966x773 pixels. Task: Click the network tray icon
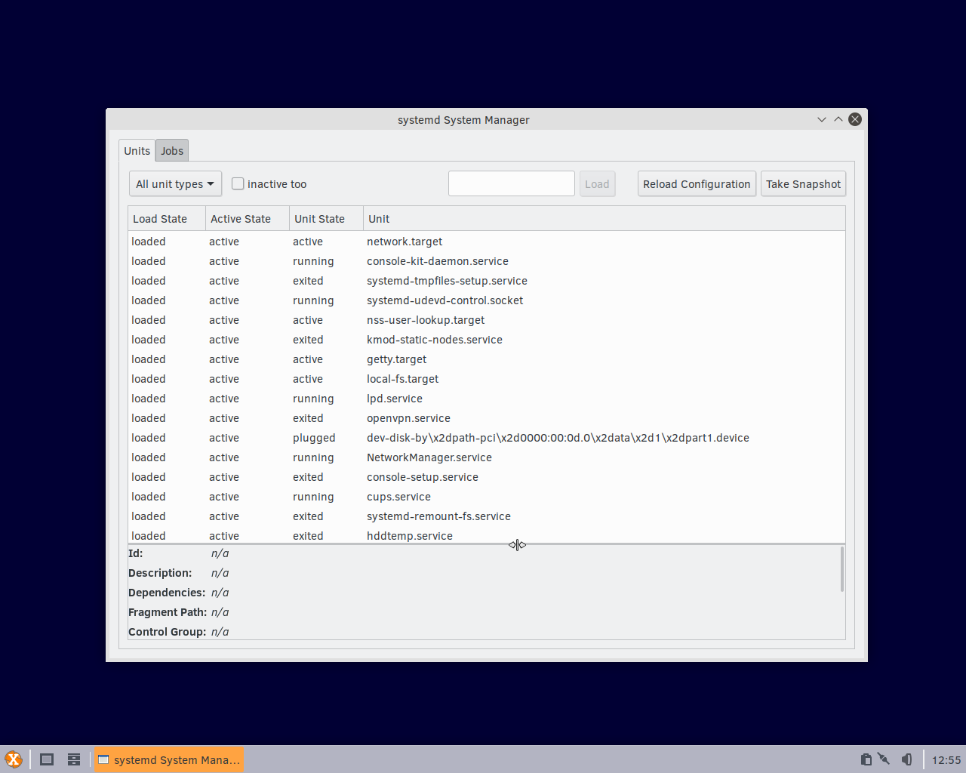coord(884,759)
